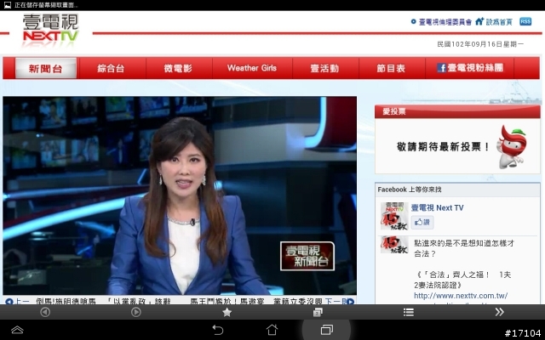Tap the up-arrow icon in system bar
Screen dimensions: 545x340
coord(17,330)
